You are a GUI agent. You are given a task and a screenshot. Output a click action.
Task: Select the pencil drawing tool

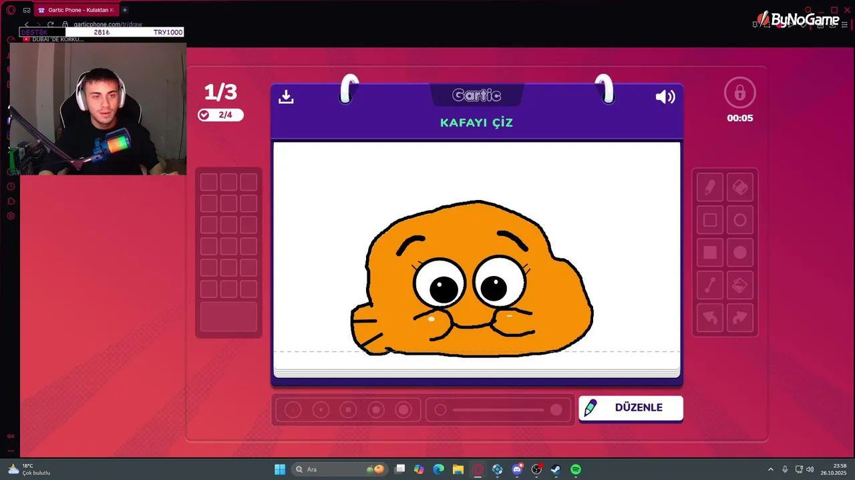click(710, 187)
